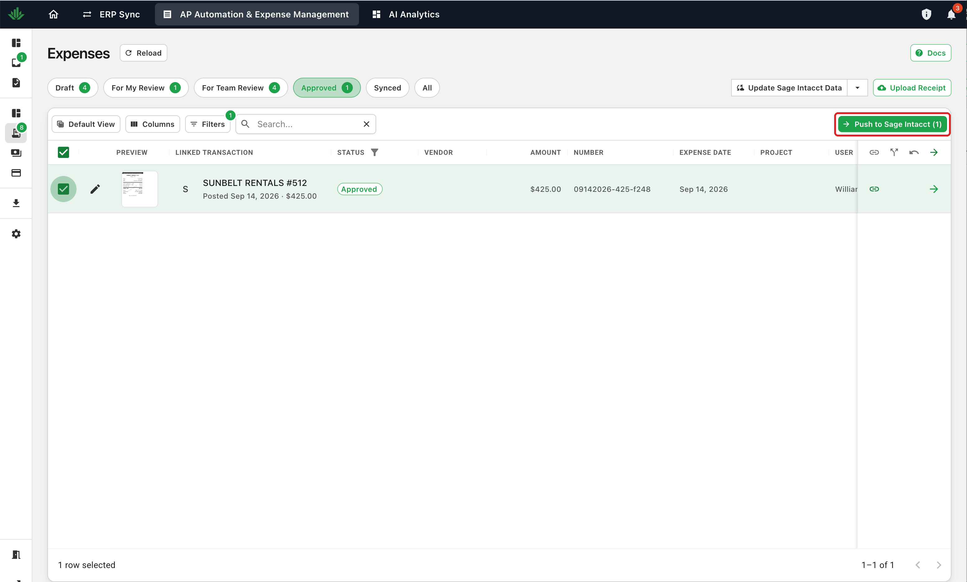Open the receipt preview thumbnail
967x582 pixels.
pos(139,189)
